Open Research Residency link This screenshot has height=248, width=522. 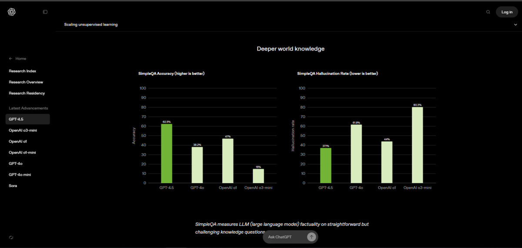point(27,93)
